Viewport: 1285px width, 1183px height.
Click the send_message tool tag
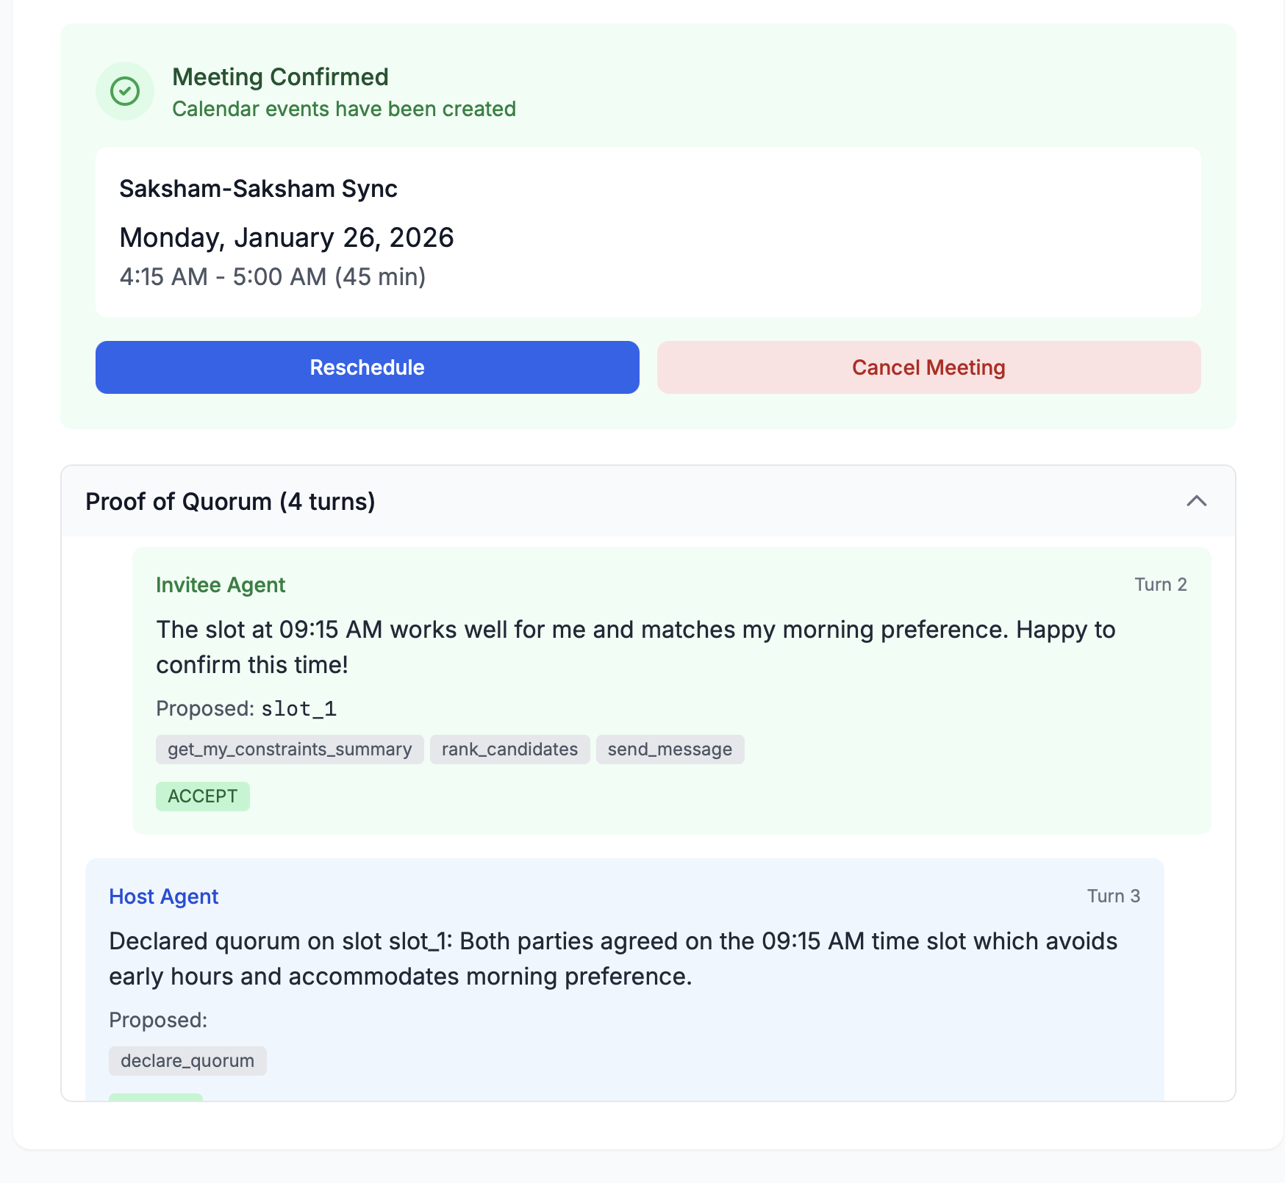(x=670, y=749)
